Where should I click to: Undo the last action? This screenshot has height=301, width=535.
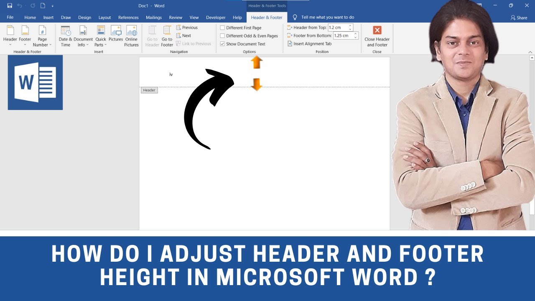pyautogui.click(x=20, y=6)
